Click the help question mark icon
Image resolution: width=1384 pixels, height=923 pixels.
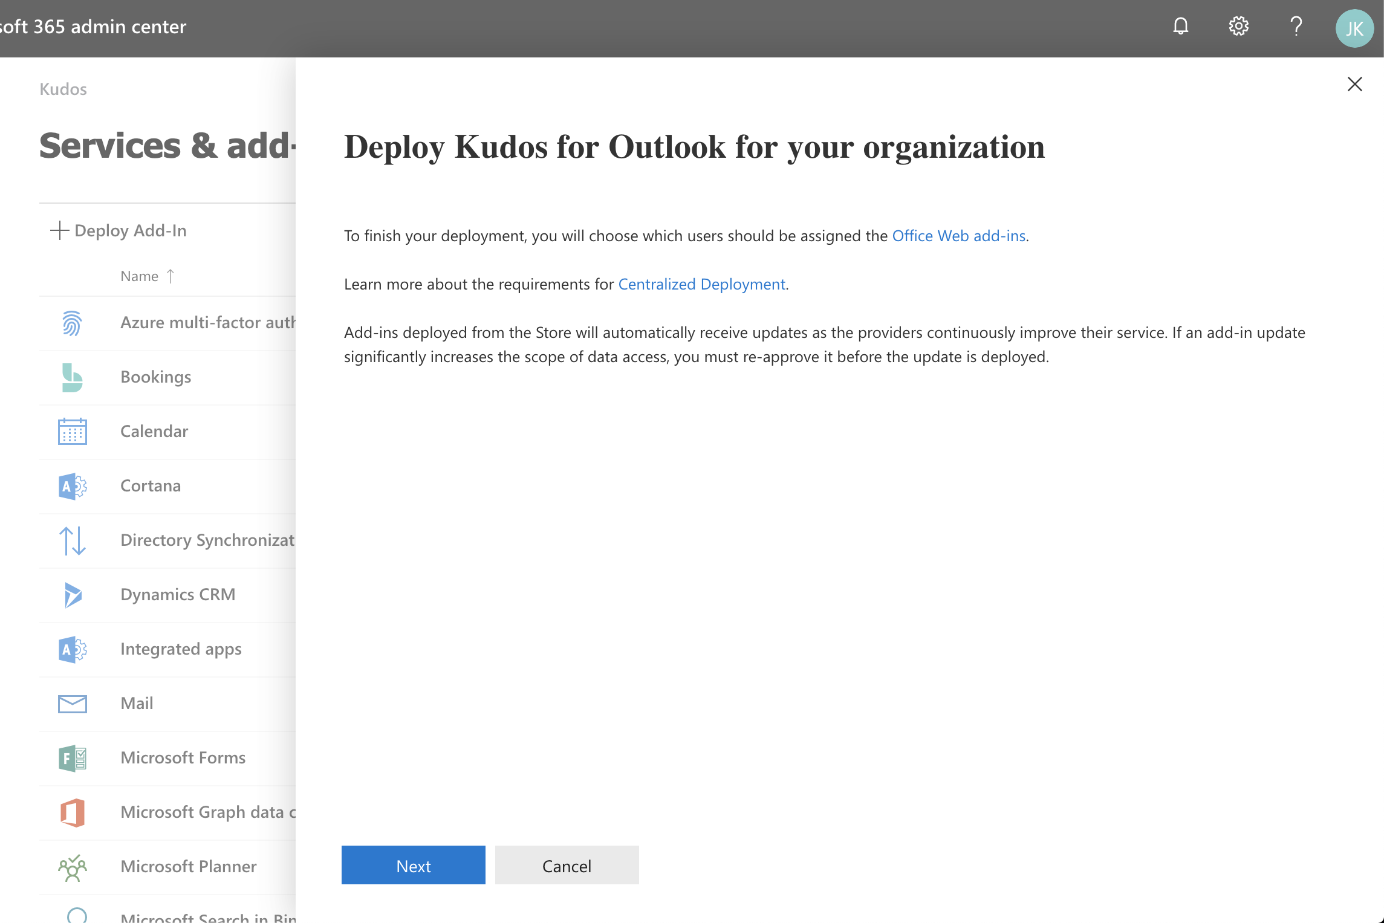coord(1296,27)
